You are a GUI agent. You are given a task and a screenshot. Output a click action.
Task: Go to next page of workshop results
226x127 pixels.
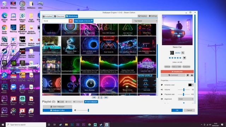[x=106, y=97]
